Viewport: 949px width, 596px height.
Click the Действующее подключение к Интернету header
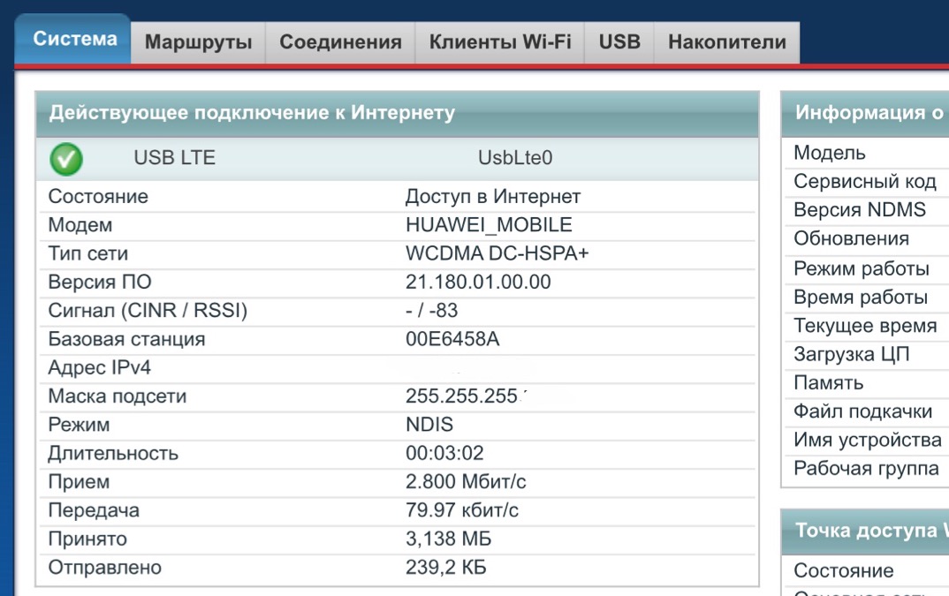pos(252,113)
